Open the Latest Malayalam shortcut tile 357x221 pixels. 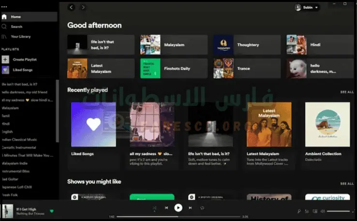[101, 69]
